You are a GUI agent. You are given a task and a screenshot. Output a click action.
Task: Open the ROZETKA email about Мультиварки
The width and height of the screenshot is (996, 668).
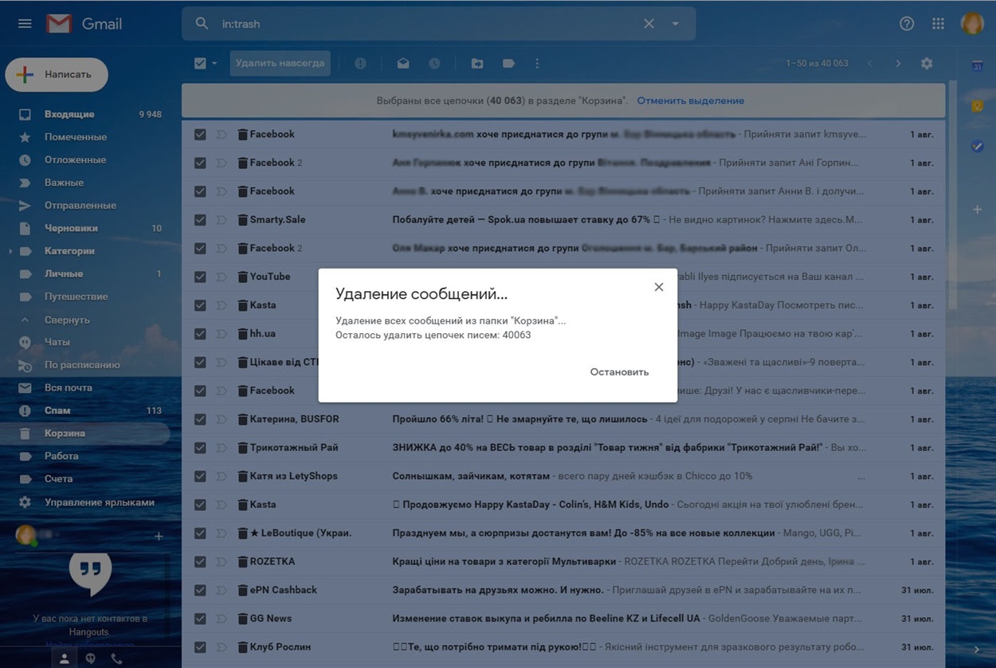coord(563,562)
